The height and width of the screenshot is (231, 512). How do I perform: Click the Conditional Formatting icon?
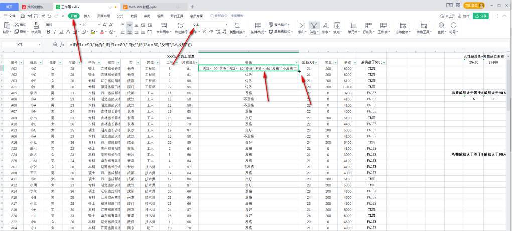tap(258, 25)
